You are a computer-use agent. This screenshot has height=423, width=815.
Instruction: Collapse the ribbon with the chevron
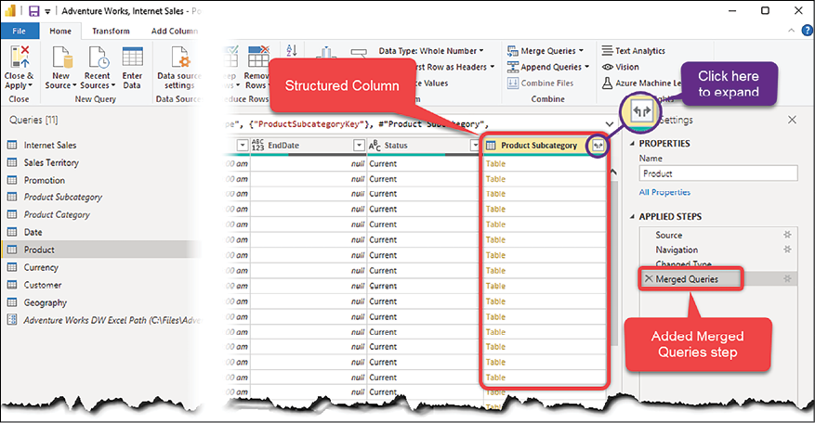click(791, 31)
